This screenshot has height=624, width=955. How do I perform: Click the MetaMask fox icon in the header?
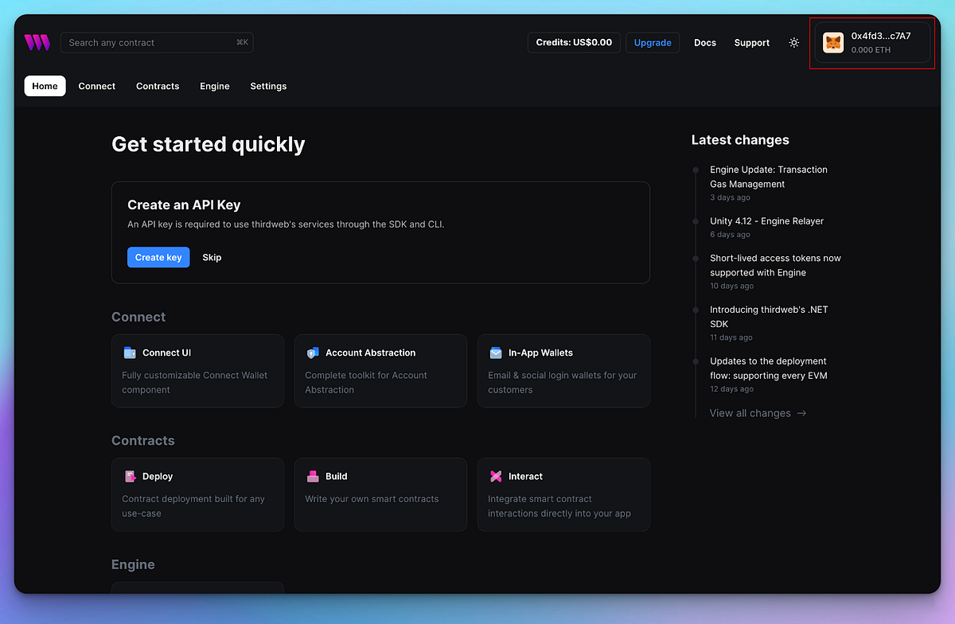click(x=832, y=43)
